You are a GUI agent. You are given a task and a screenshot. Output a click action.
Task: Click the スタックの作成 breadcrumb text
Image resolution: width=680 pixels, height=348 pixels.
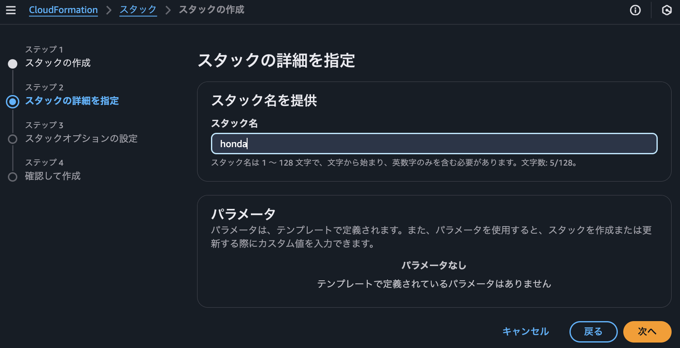pyautogui.click(x=211, y=10)
